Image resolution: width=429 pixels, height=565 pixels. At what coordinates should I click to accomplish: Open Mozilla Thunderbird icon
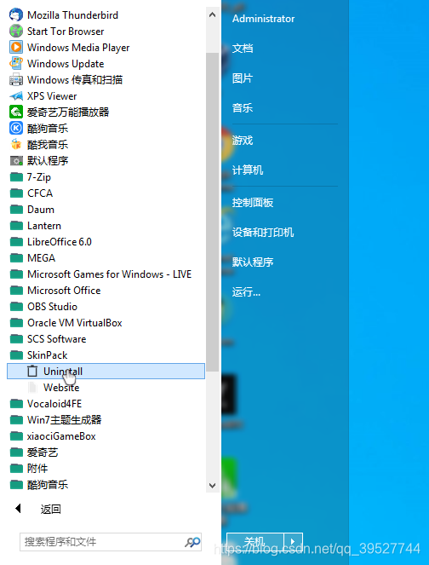click(16, 15)
